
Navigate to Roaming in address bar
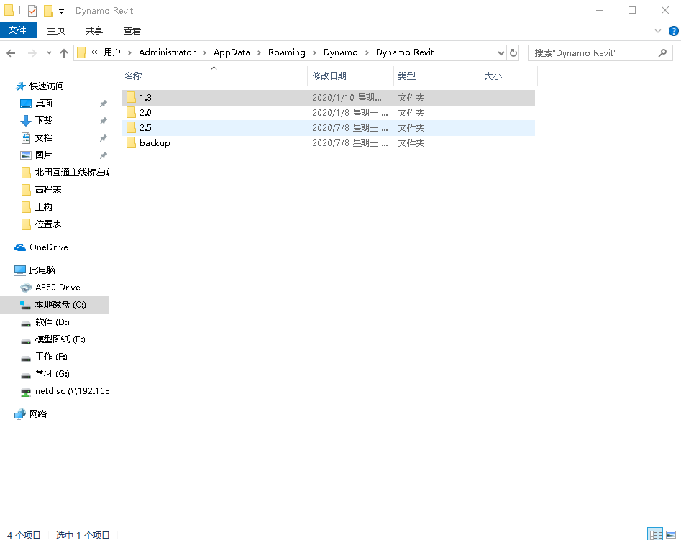(x=287, y=52)
